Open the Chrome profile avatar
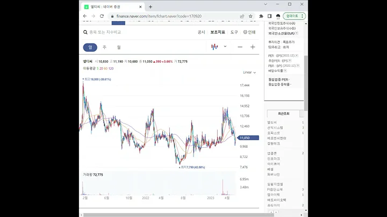387x217 pixels. (278, 16)
